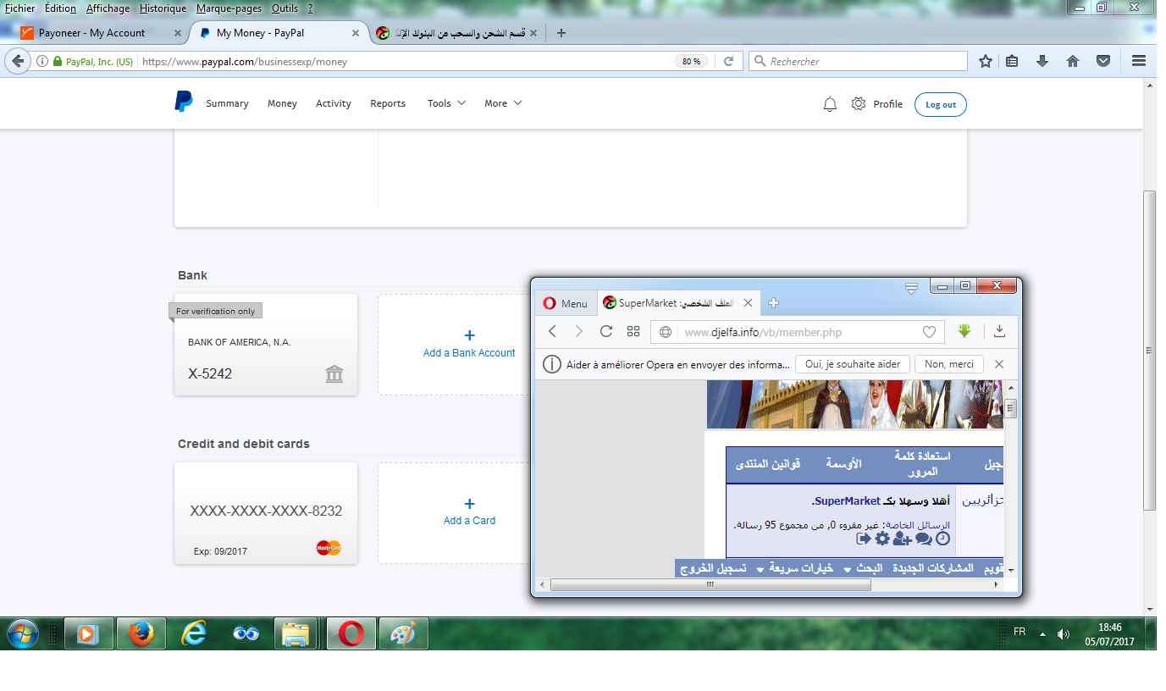
Task: Open Opera Speed Dial grid icon
Action: (633, 331)
